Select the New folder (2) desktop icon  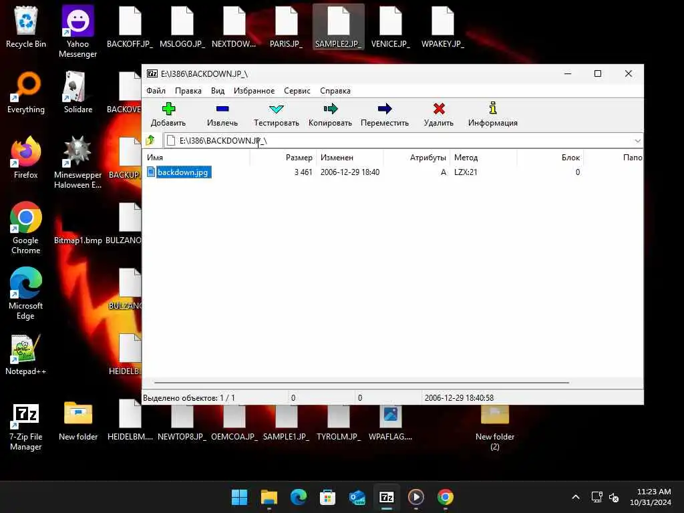click(x=495, y=427)
